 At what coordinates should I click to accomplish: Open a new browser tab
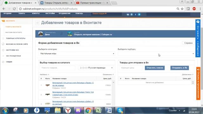(114, 3)
